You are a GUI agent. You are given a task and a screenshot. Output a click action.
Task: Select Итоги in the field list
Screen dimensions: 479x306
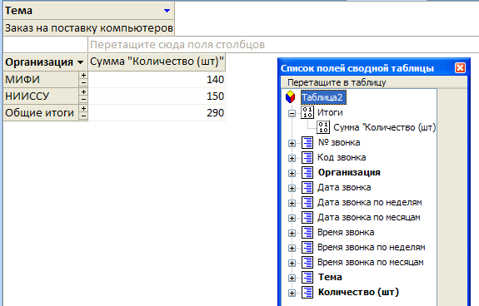(330, 112)
